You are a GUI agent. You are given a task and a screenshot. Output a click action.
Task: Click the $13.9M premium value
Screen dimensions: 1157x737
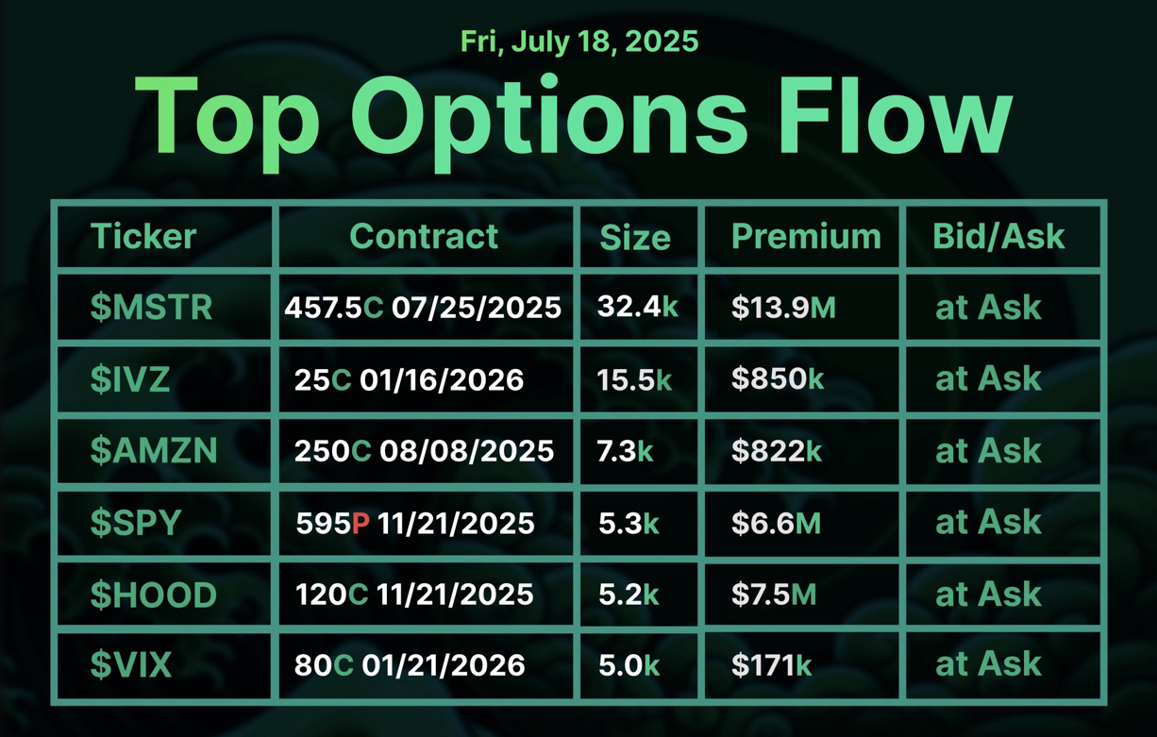point(783,307)
